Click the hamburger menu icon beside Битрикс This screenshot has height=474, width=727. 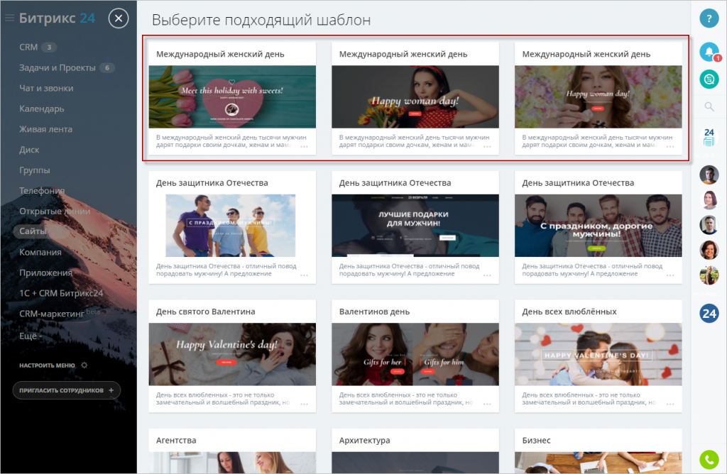[x=9, y=18]
